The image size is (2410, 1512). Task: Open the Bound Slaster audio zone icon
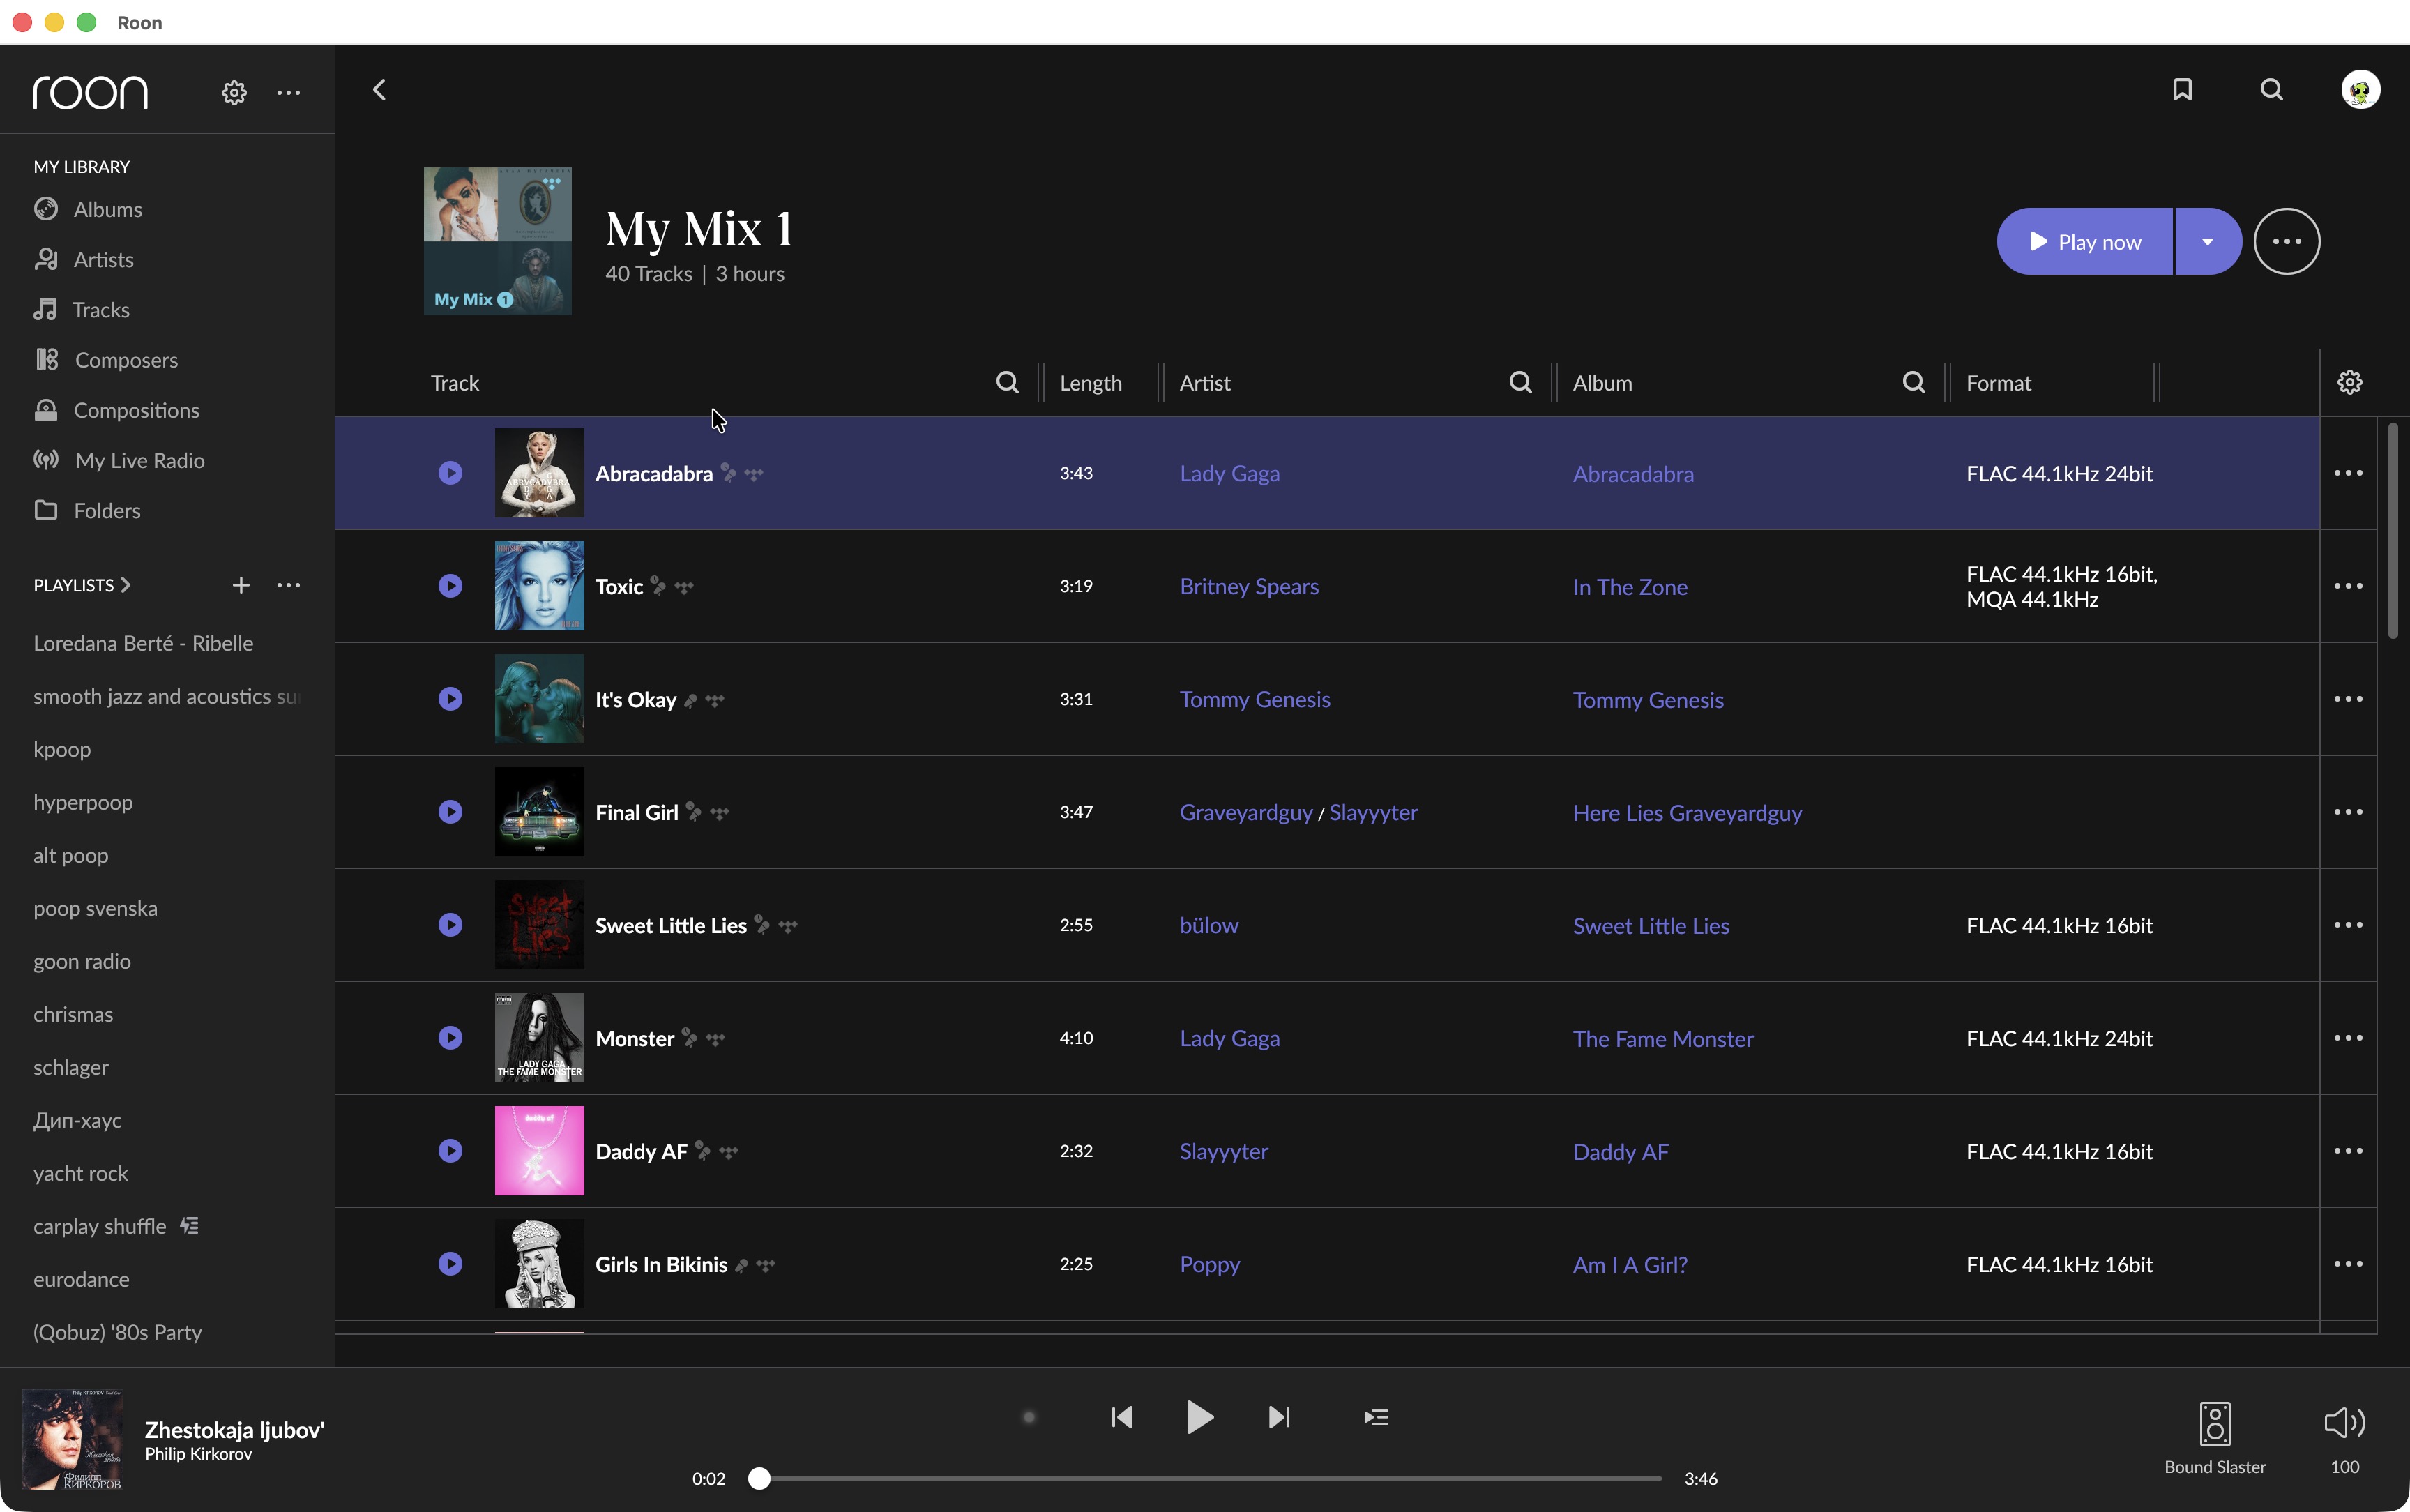tap(2214, 1423)
